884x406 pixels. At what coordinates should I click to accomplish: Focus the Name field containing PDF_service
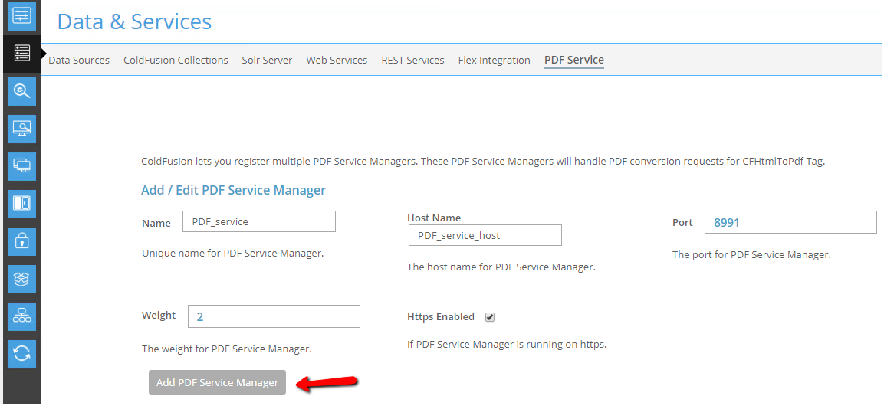[259, 221]
